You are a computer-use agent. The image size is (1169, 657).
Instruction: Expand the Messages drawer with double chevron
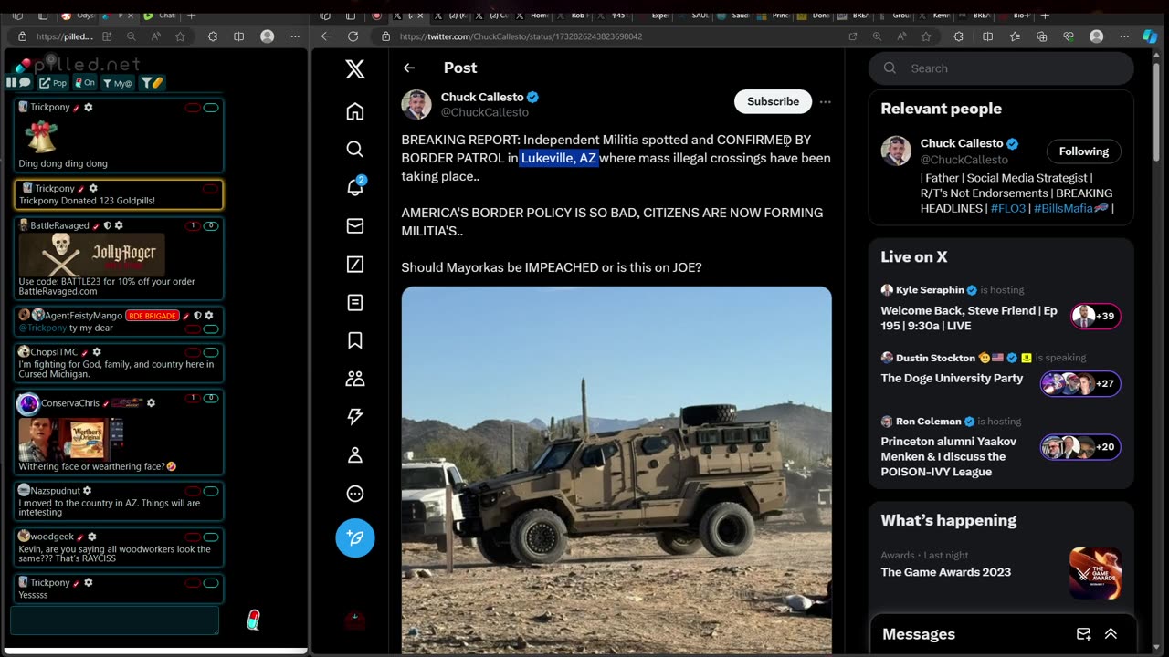pos(1111,634)
